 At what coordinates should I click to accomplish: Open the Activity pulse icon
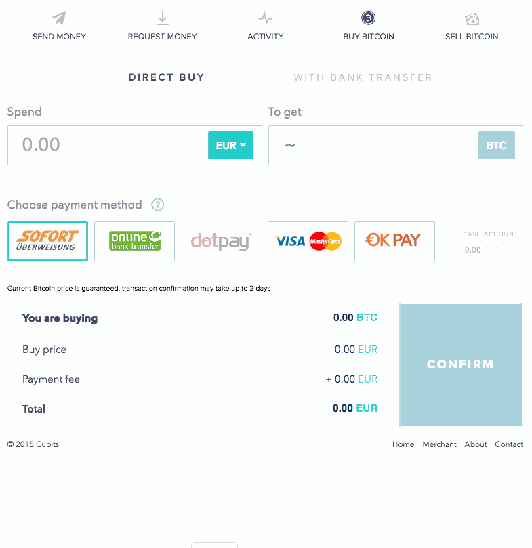(265, 18)
